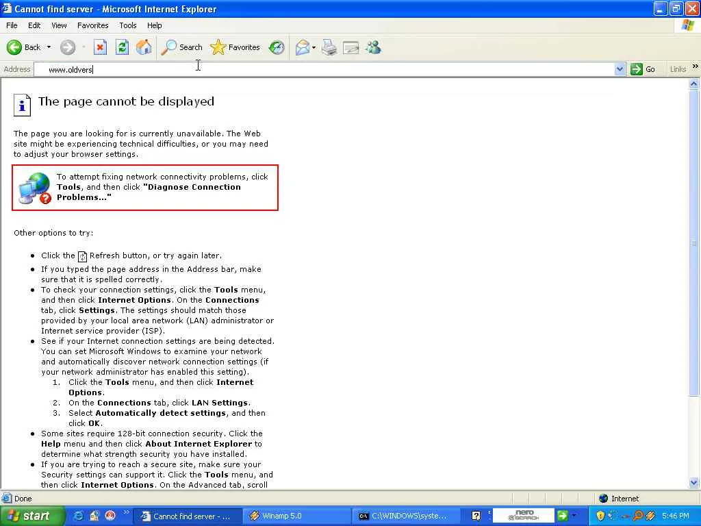Screen dimensions: 701x526
Task: Open the Favorites pane star button
Action: [235, 47]
